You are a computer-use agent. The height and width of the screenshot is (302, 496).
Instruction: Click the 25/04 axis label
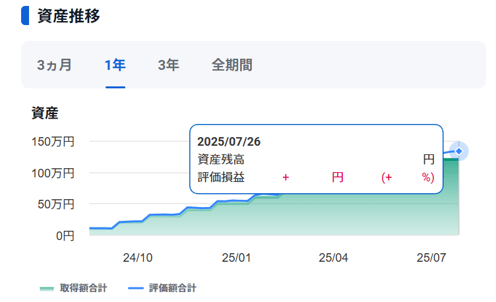coord(333,258)
